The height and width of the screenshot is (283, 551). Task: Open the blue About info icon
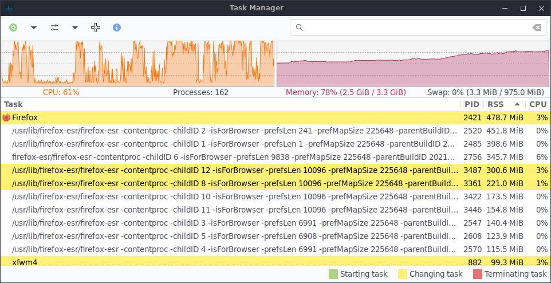click(x=117, y=27)
